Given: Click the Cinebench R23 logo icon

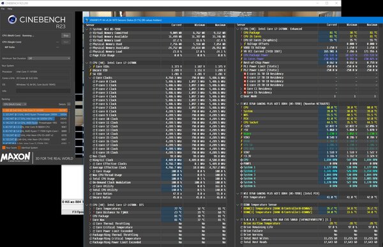Looking at the screenshot, I should tap(12, 20).
